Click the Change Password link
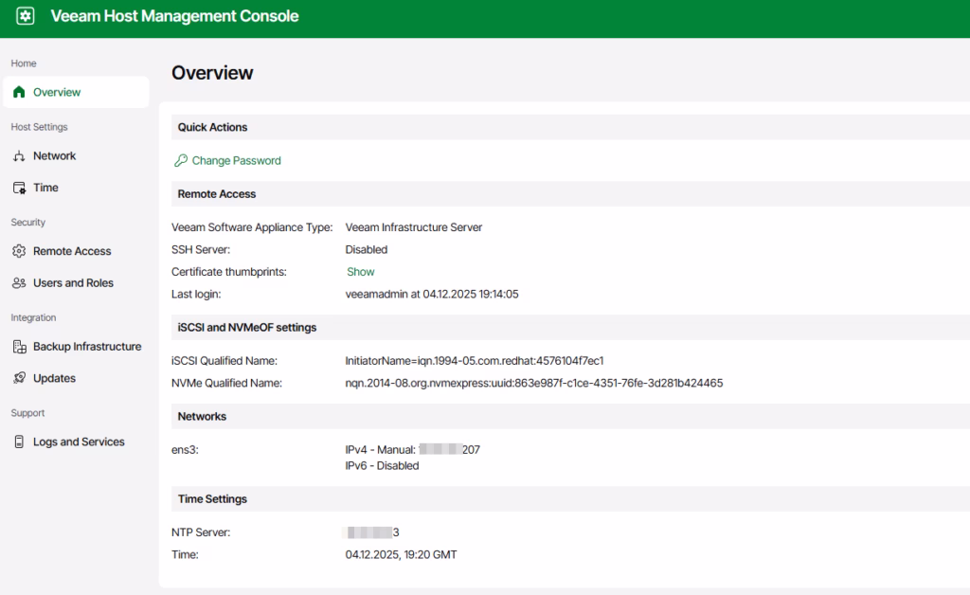The height and width of the screenshot is (595, 970). pyautogui.click(x=236, y=161)
